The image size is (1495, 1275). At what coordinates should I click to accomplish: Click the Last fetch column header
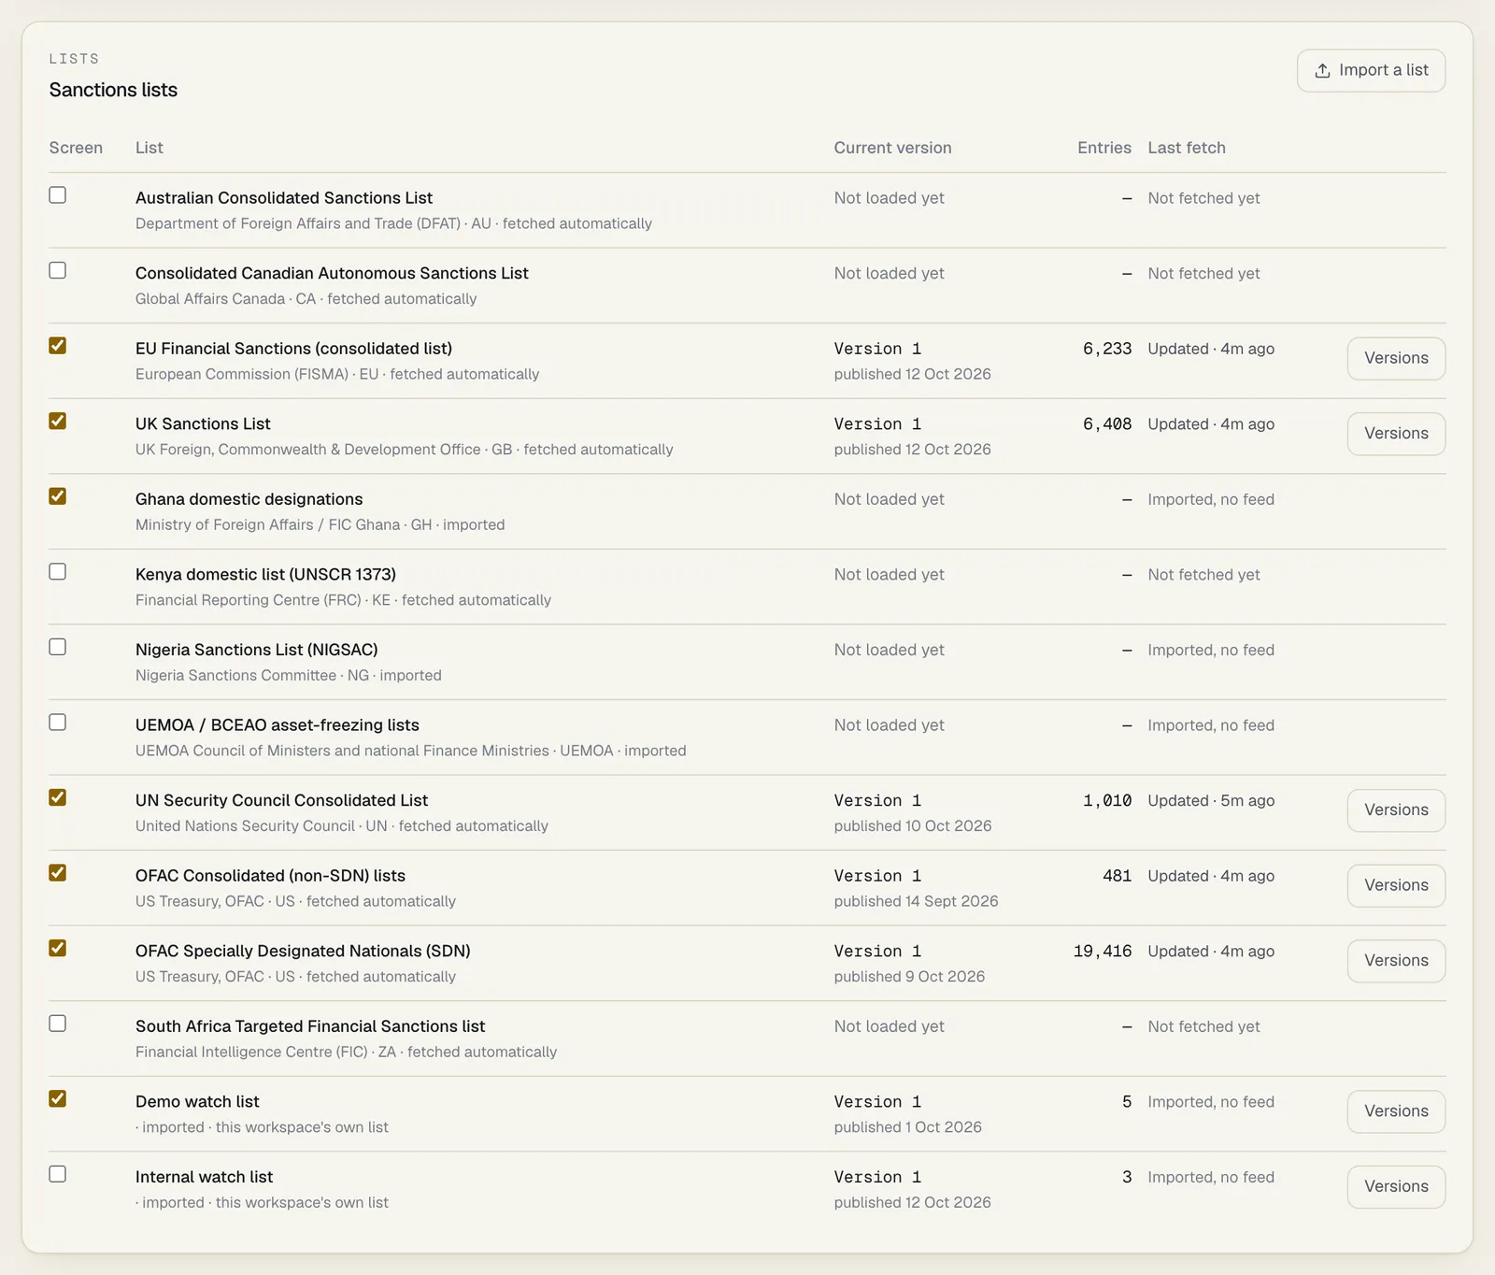point(1187,148)
